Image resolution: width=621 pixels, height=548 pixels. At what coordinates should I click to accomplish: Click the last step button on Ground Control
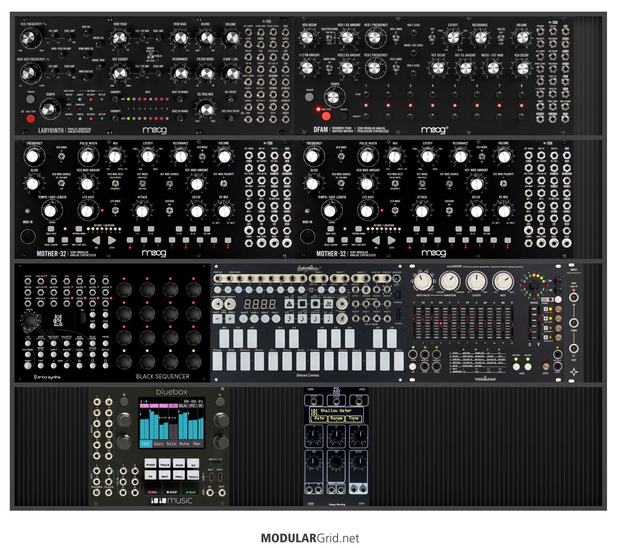329,304
